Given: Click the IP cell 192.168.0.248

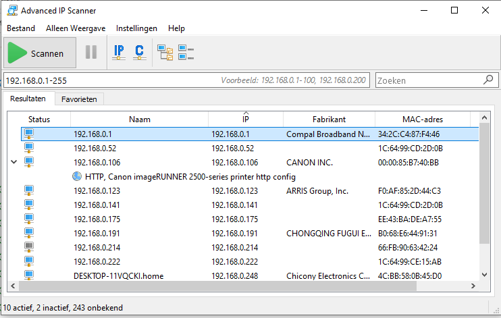Looking at the screenshot, I should pos(234,276).
